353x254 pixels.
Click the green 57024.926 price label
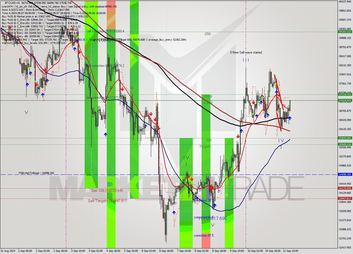click(x=345, y=100)
